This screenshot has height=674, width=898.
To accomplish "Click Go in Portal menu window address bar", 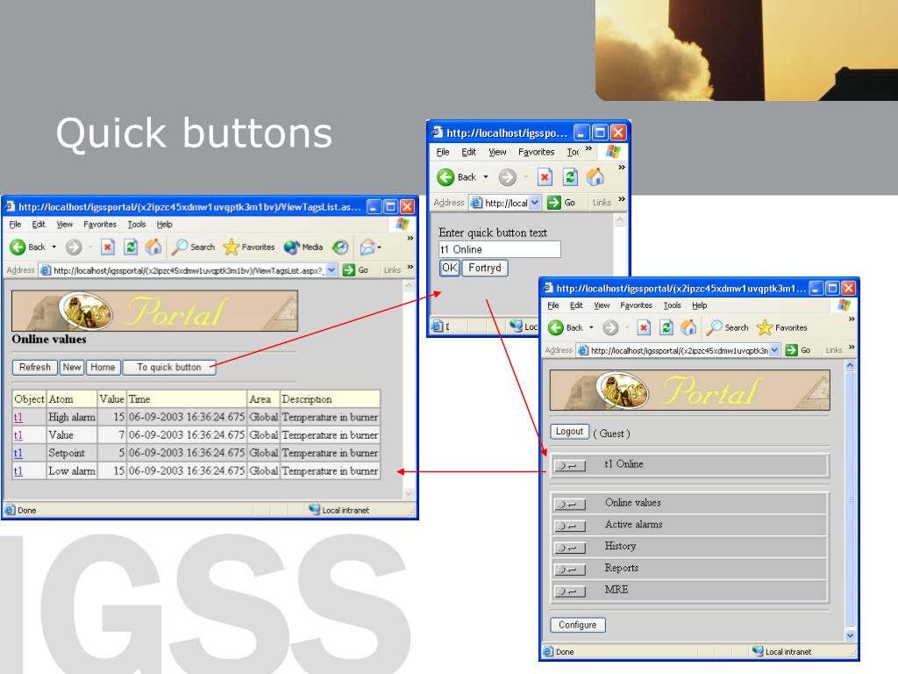I will [x=798, y=349].
